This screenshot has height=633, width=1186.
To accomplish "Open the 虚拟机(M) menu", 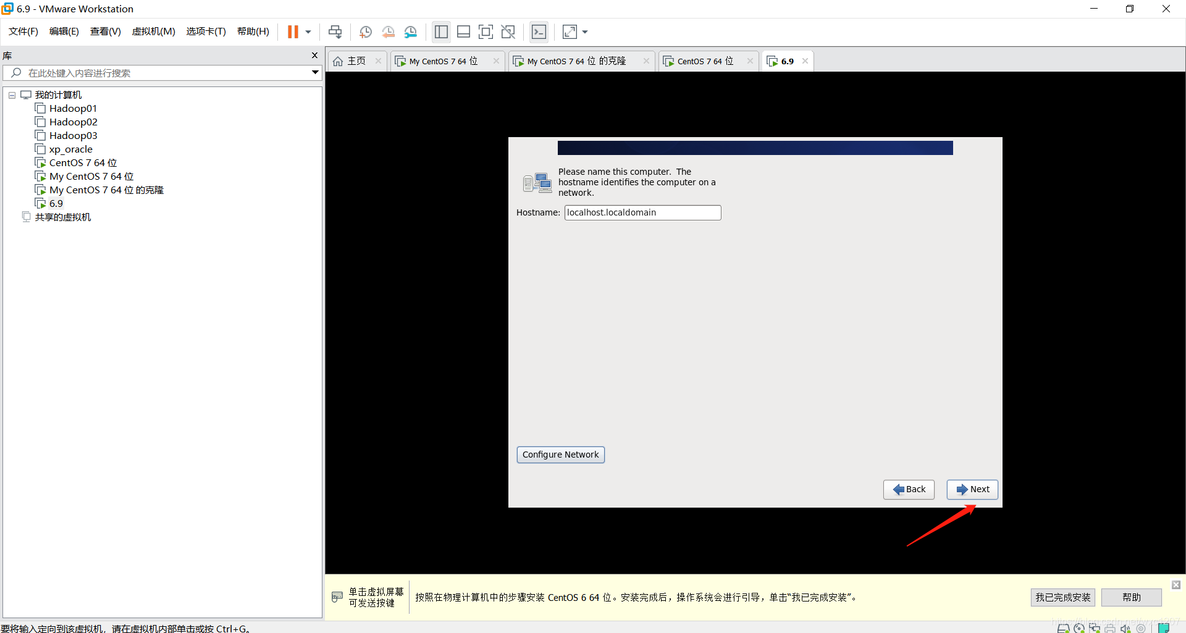I will pyautogui.click(x=154, y=31).
